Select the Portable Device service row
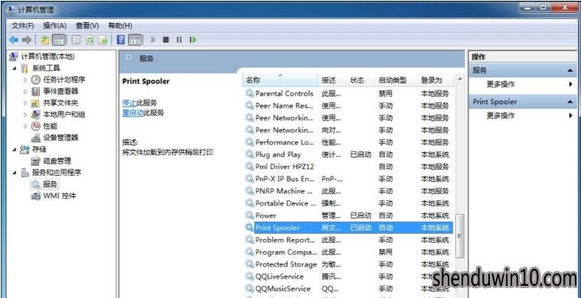 click(x=349, y=203)
